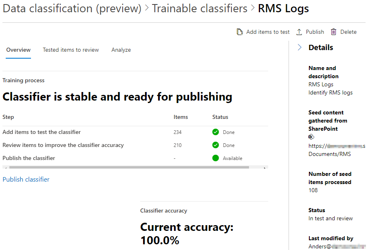Image resolution: width=368 pixels, height=250 pixels.
Task: Switch to the Tested items to review tab
Action: coord(71,50)
